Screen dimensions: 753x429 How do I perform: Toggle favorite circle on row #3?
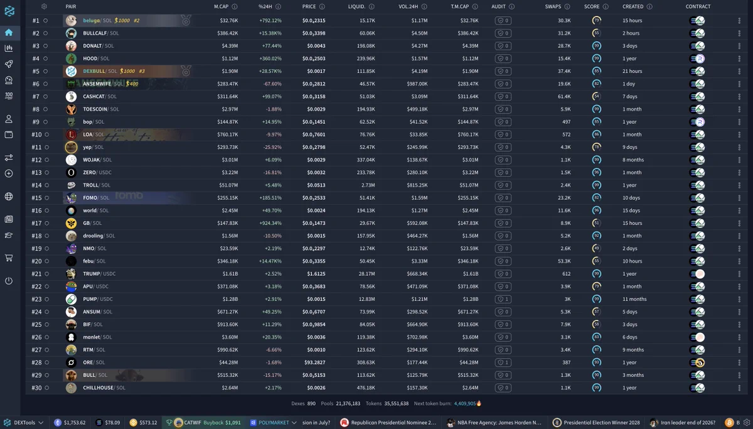45,46
